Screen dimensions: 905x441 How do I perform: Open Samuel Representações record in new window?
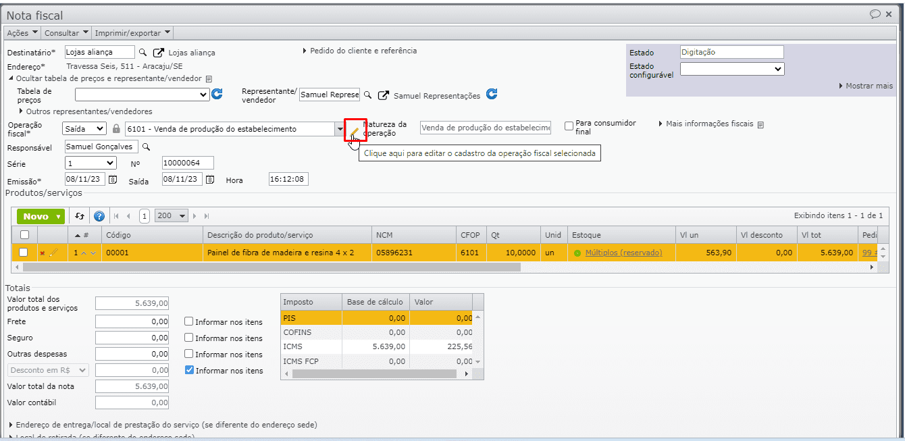[384, 96]
